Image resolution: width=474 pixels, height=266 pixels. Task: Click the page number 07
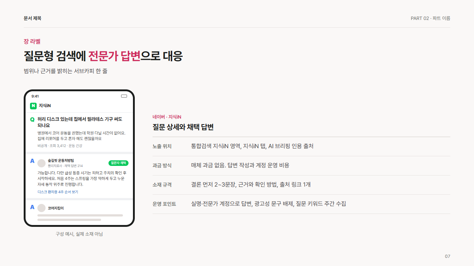[447, 256]
